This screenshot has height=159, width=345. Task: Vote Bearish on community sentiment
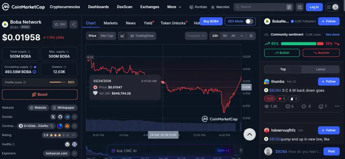[321, 53]
